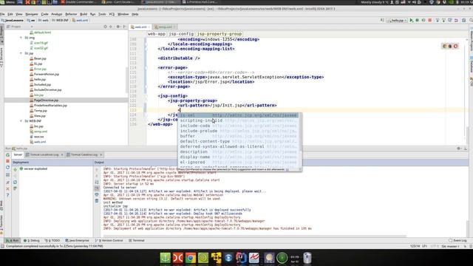
Task: Click the deploy all icon in Deployment pane
Action: (x=15, y=169)
